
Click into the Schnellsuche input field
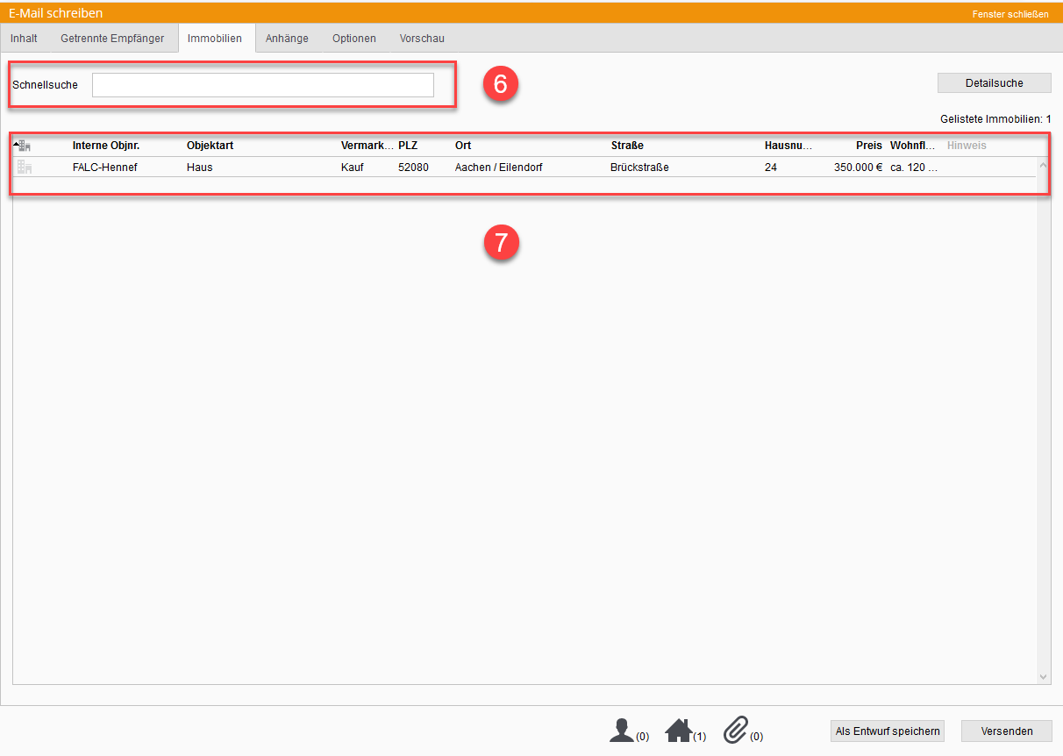click(x=262, y=85)
